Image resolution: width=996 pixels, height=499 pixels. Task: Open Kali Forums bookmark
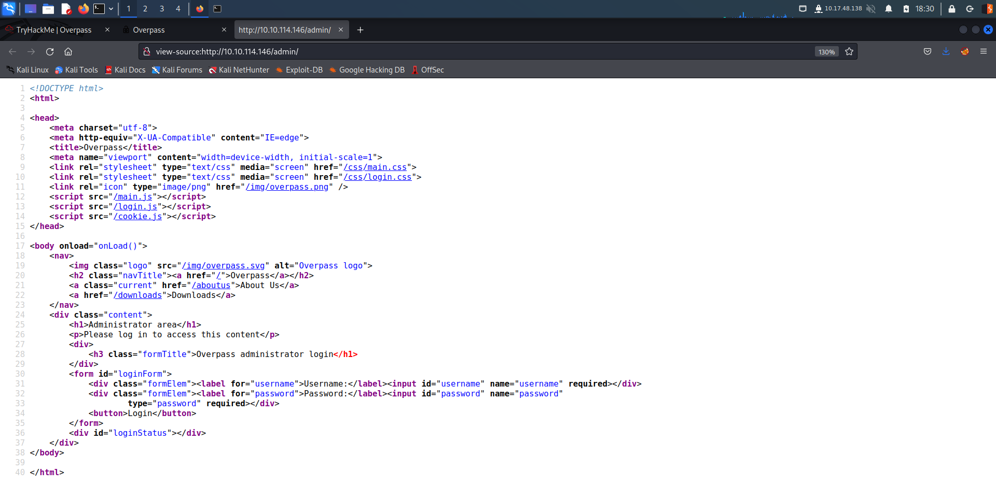pyautogui.click(x=177, y=70)
